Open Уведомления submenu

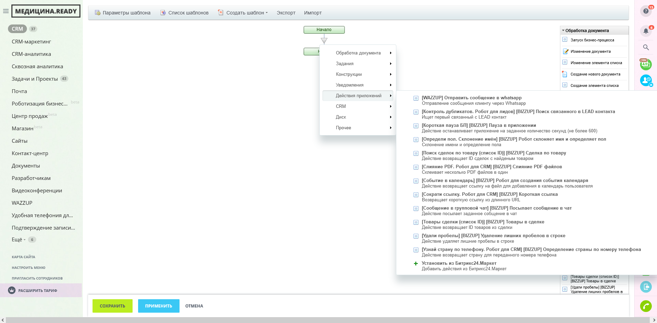click(x=358, y=85)
